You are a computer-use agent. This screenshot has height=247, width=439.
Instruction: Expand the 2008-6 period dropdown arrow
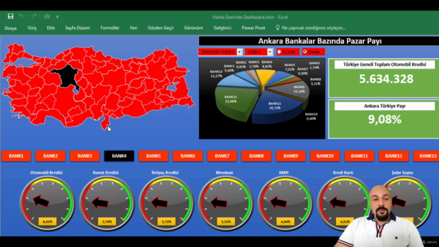pyautogui.click(x=270, y=52)
